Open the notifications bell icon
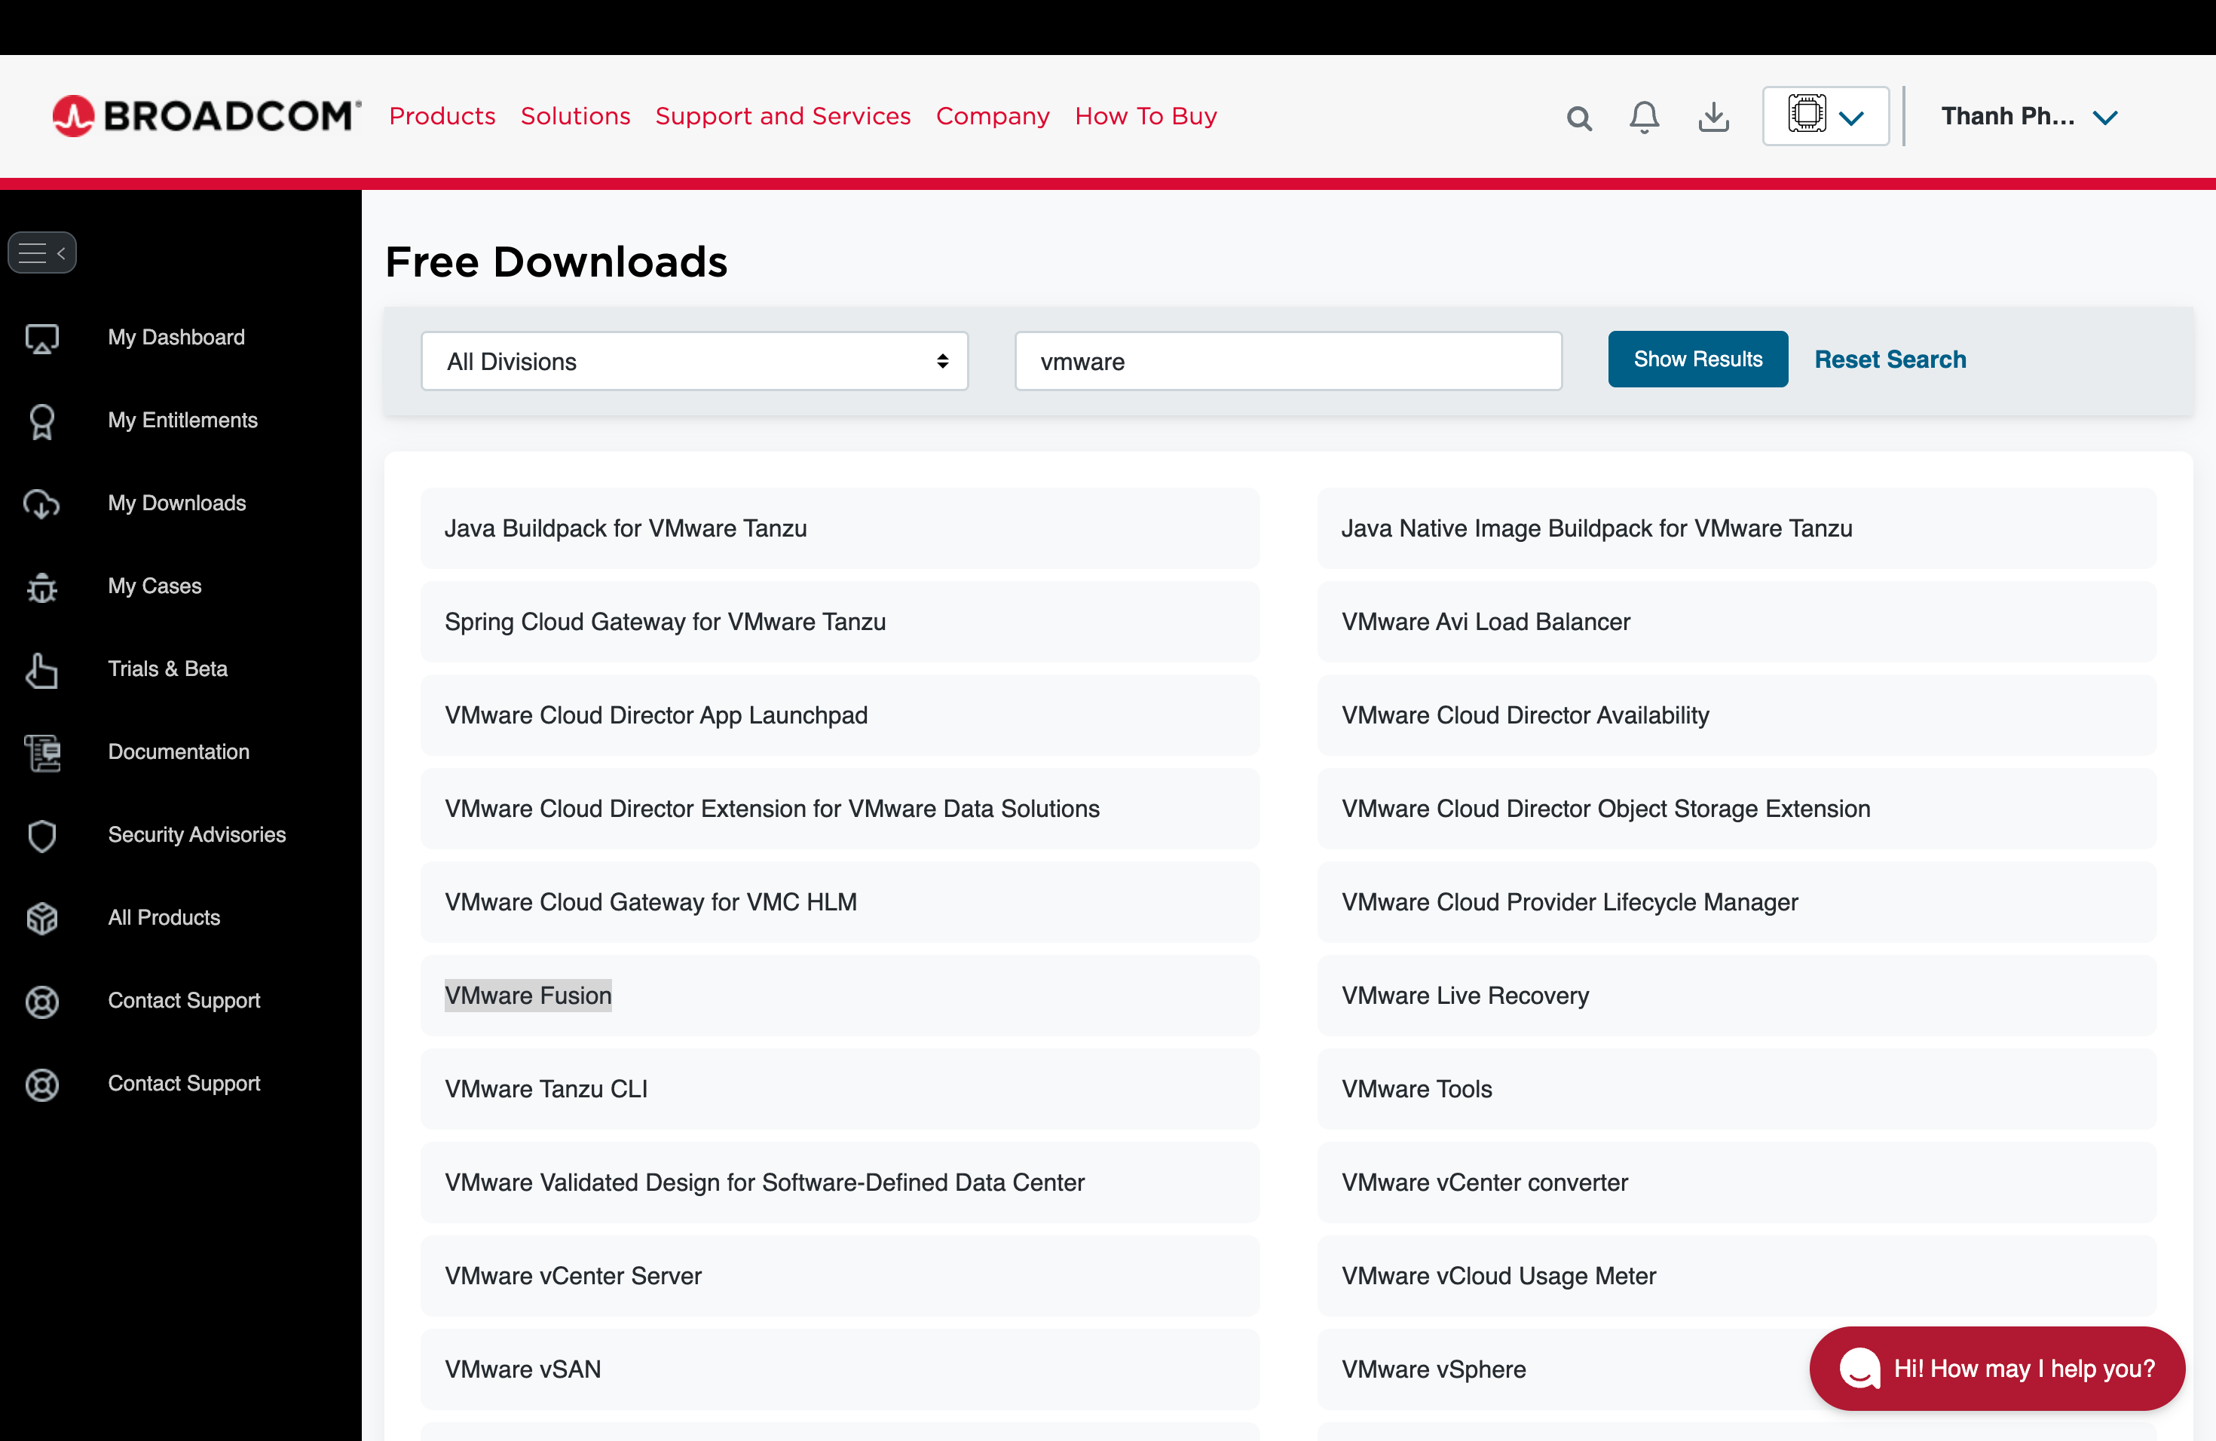 click(1645, 116)
